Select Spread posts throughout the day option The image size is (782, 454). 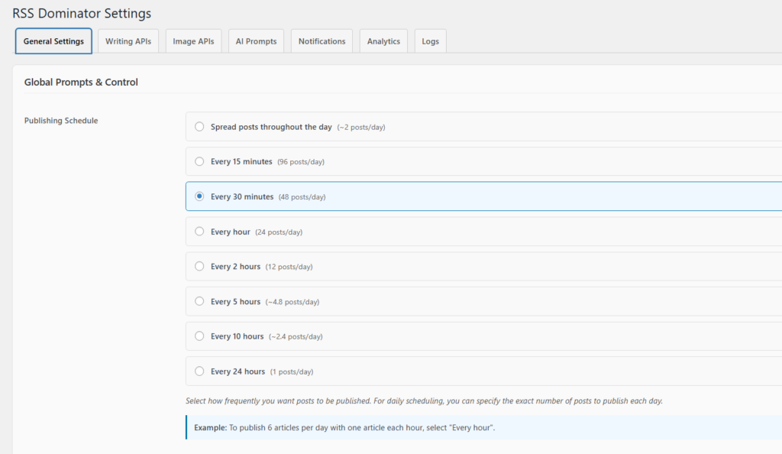tap(200, 127)
